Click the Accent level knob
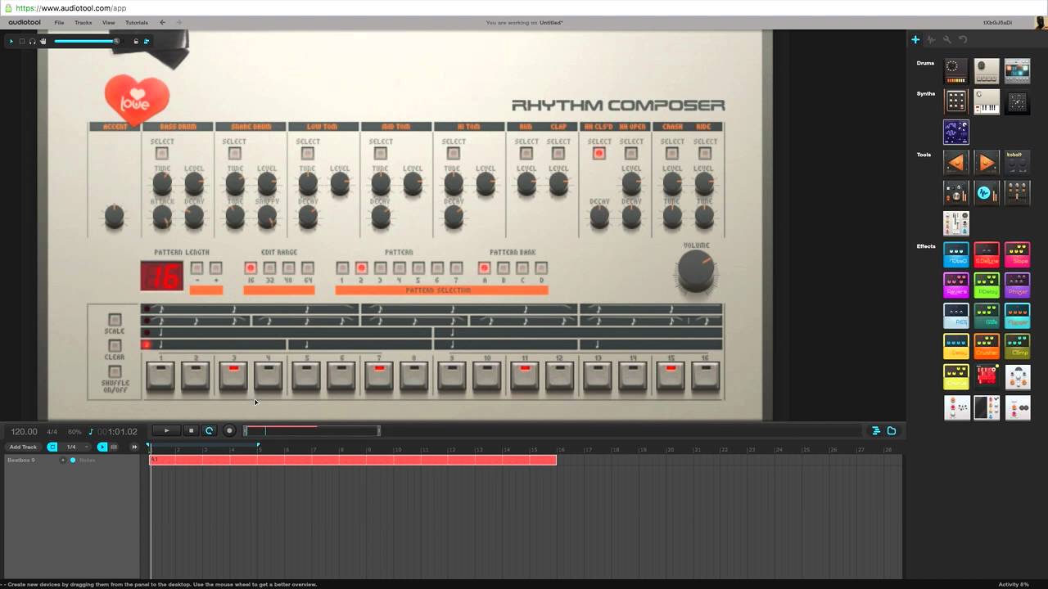 point(115,217)
